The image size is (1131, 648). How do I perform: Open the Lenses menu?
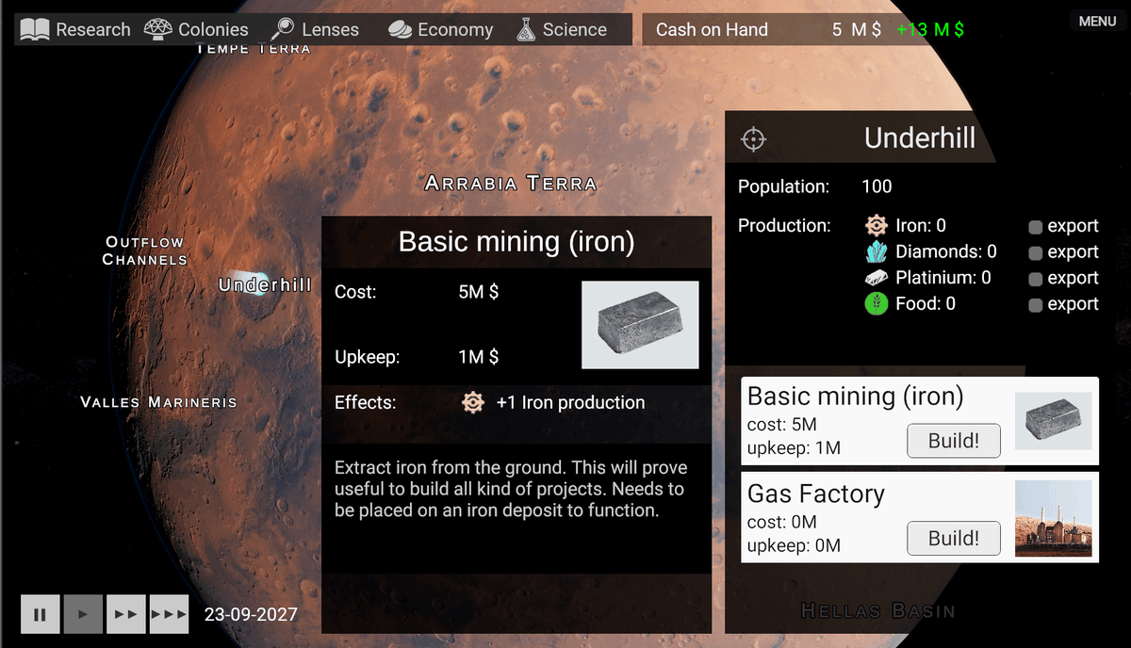314,29
